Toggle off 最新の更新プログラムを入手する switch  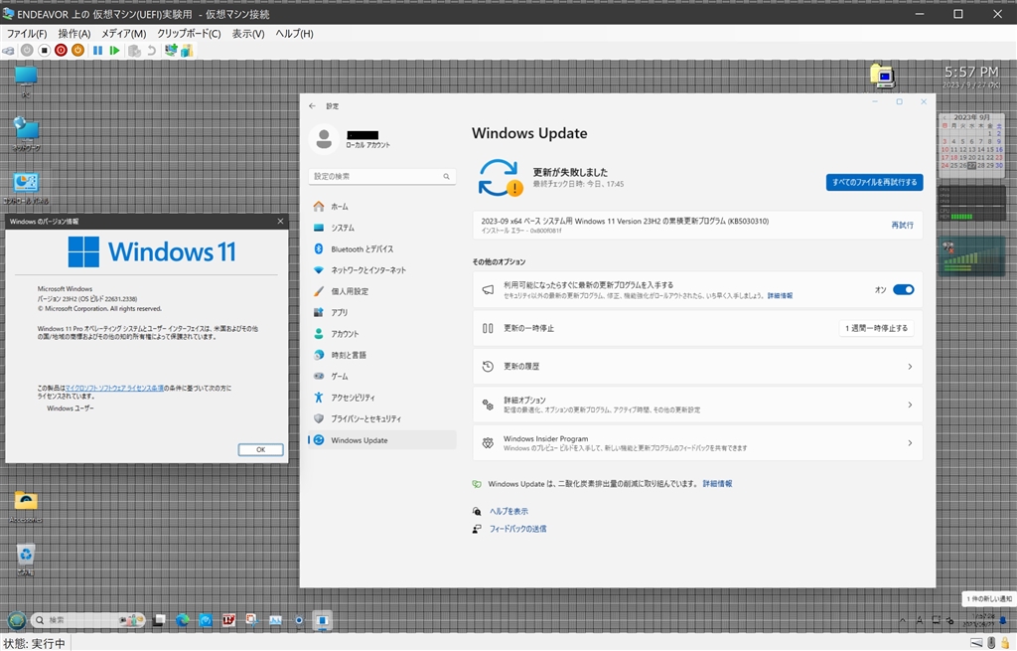point(903,290)
